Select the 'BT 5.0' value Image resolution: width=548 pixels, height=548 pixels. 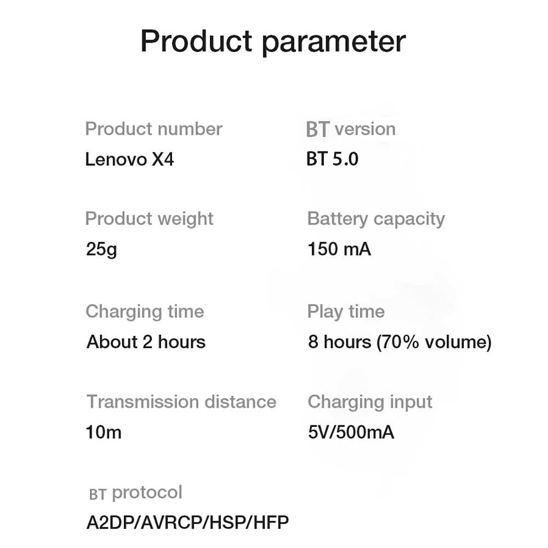tap(332, 159)
